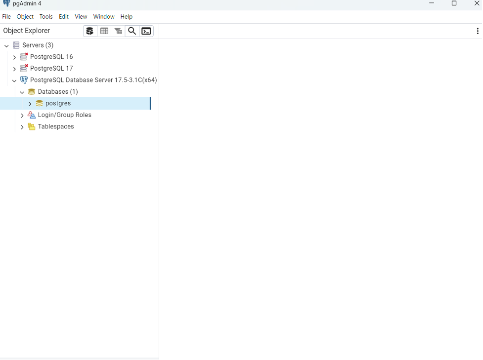The height and width of the screenshot is (360, 483).
Task: Click the Tablespaces folder icon
Action: [x=32, y=127]
